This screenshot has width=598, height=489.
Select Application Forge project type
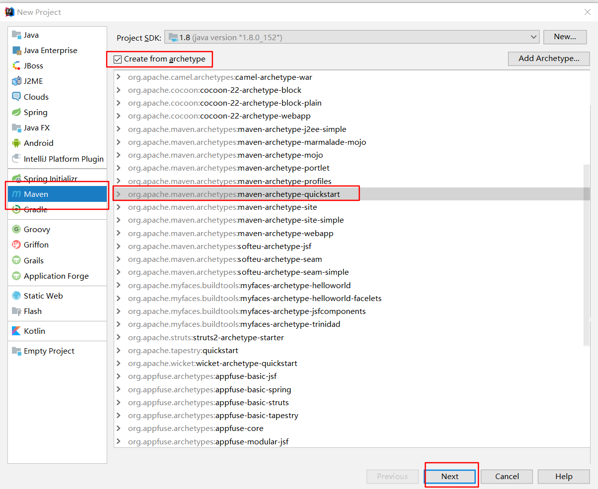coord(58,276)
